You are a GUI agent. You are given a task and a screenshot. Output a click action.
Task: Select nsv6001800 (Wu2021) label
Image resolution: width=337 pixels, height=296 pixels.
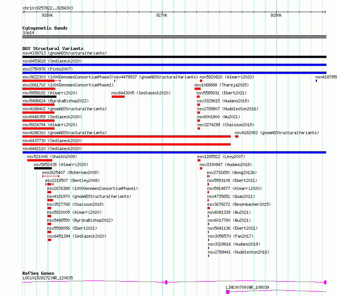(218, 117)
